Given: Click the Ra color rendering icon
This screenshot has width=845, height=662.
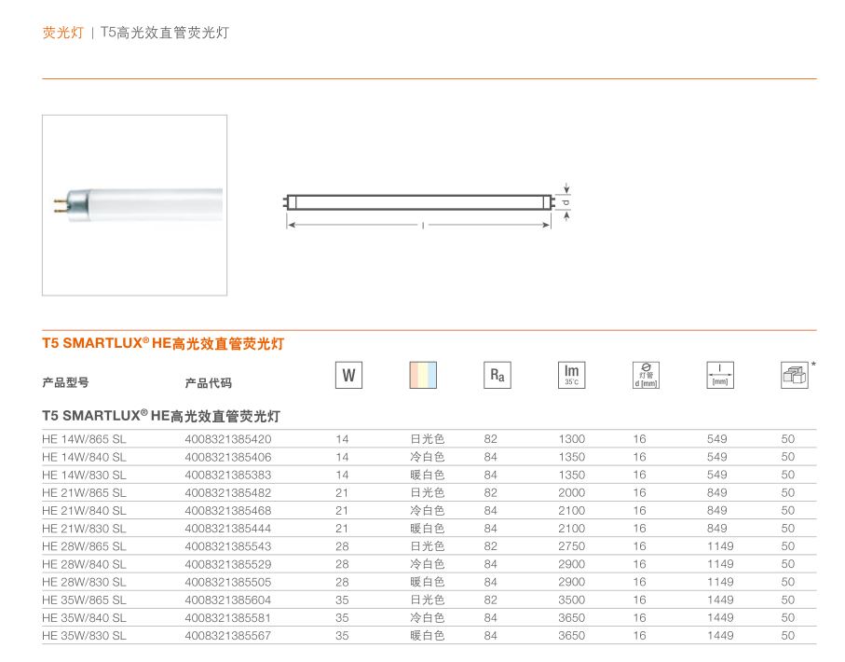Looking at the screenshot, I should pyautogui.click(x=497, y=375).
